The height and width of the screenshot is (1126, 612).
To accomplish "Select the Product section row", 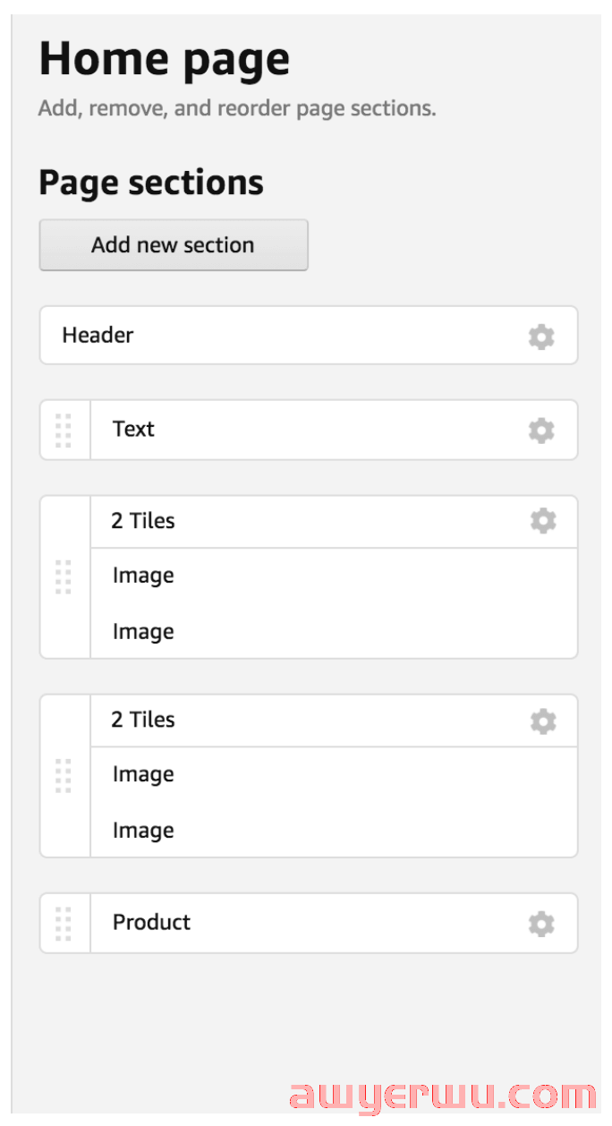I will (x=334, y=923).
